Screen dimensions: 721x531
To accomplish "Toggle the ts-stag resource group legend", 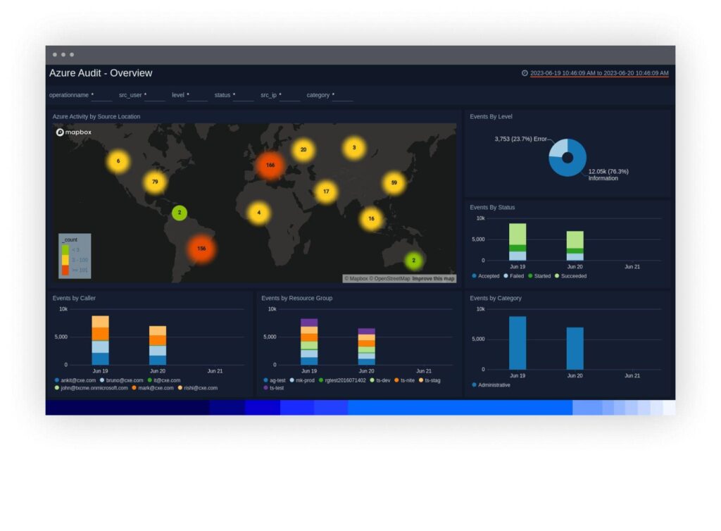I will click(x=430, y=381).
